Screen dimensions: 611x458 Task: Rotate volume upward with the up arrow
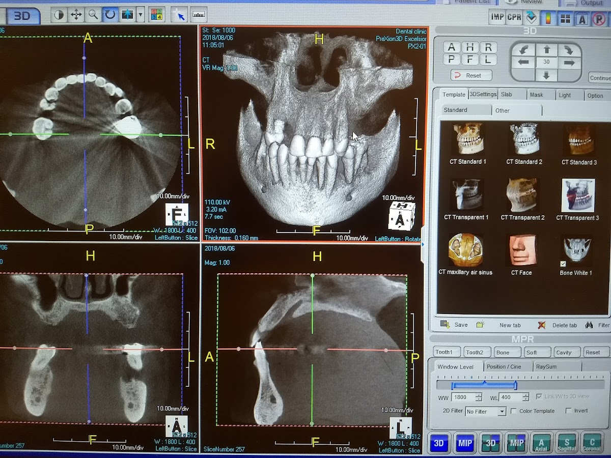pyautogui.click(x=547, y=50)
